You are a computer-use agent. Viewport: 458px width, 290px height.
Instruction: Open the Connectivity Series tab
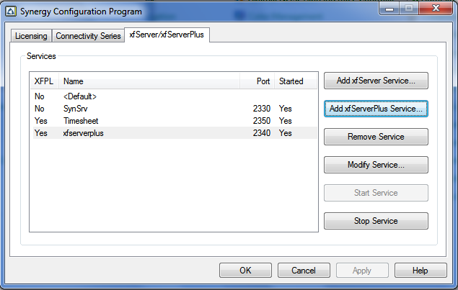point(88,35)
